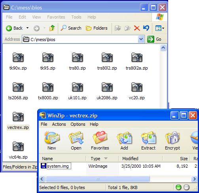Select uk101.zip archive icon
This screenshot has width=199, height=193.
coord(78,87)
